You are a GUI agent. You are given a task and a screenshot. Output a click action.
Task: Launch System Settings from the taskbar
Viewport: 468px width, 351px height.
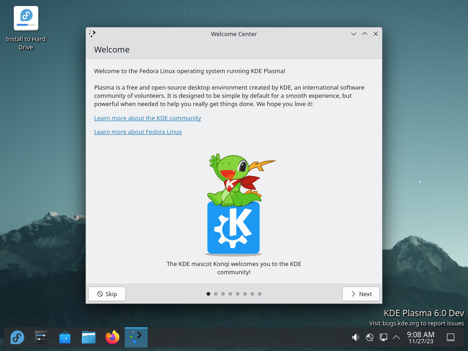(x=41, y=337)
